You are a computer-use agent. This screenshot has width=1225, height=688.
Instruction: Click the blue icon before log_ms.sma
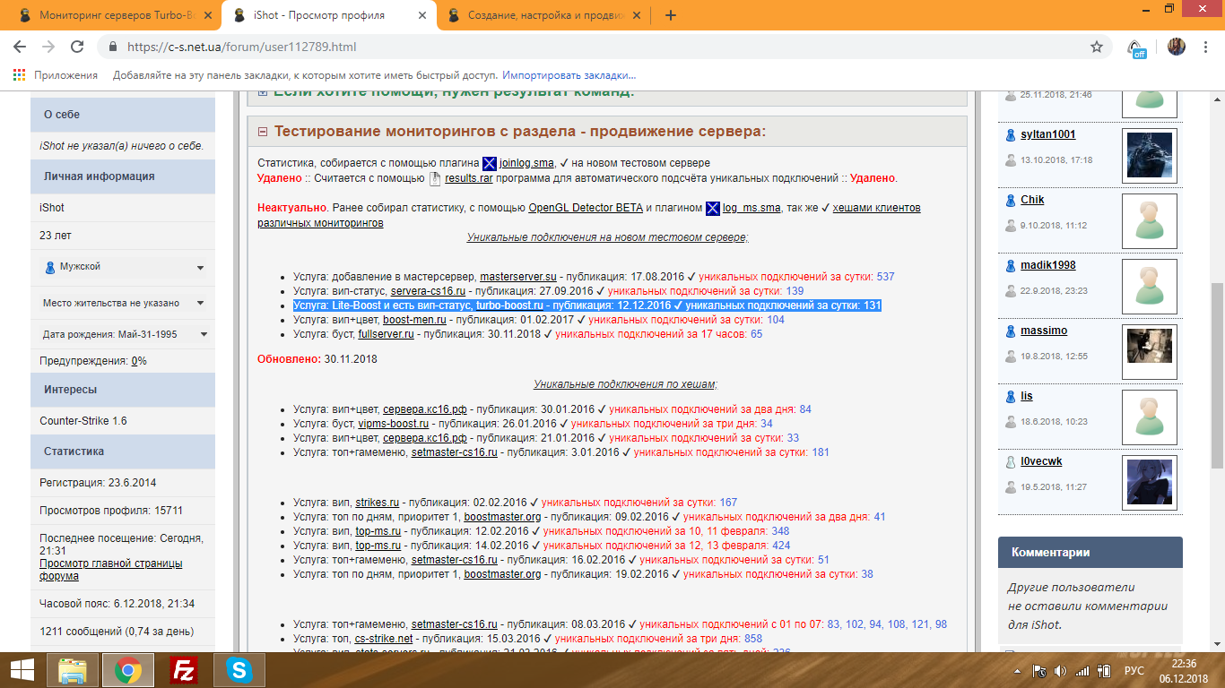(713, 208)
